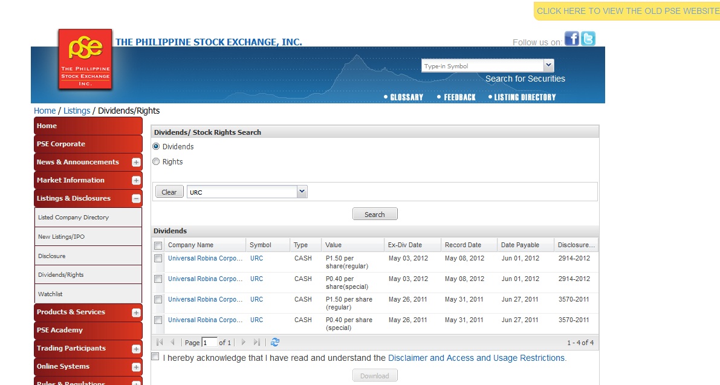Click disclosure number 2914-2012 in first row

pyautogui.click(x=574, y=258)
